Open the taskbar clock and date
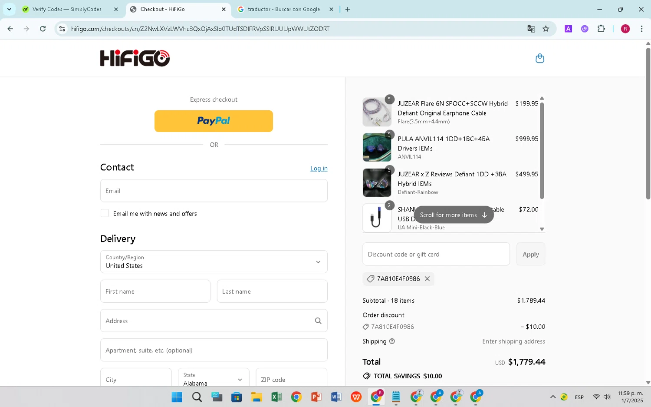The width and height of the screenshot is (651, 407). click(630, 397)
